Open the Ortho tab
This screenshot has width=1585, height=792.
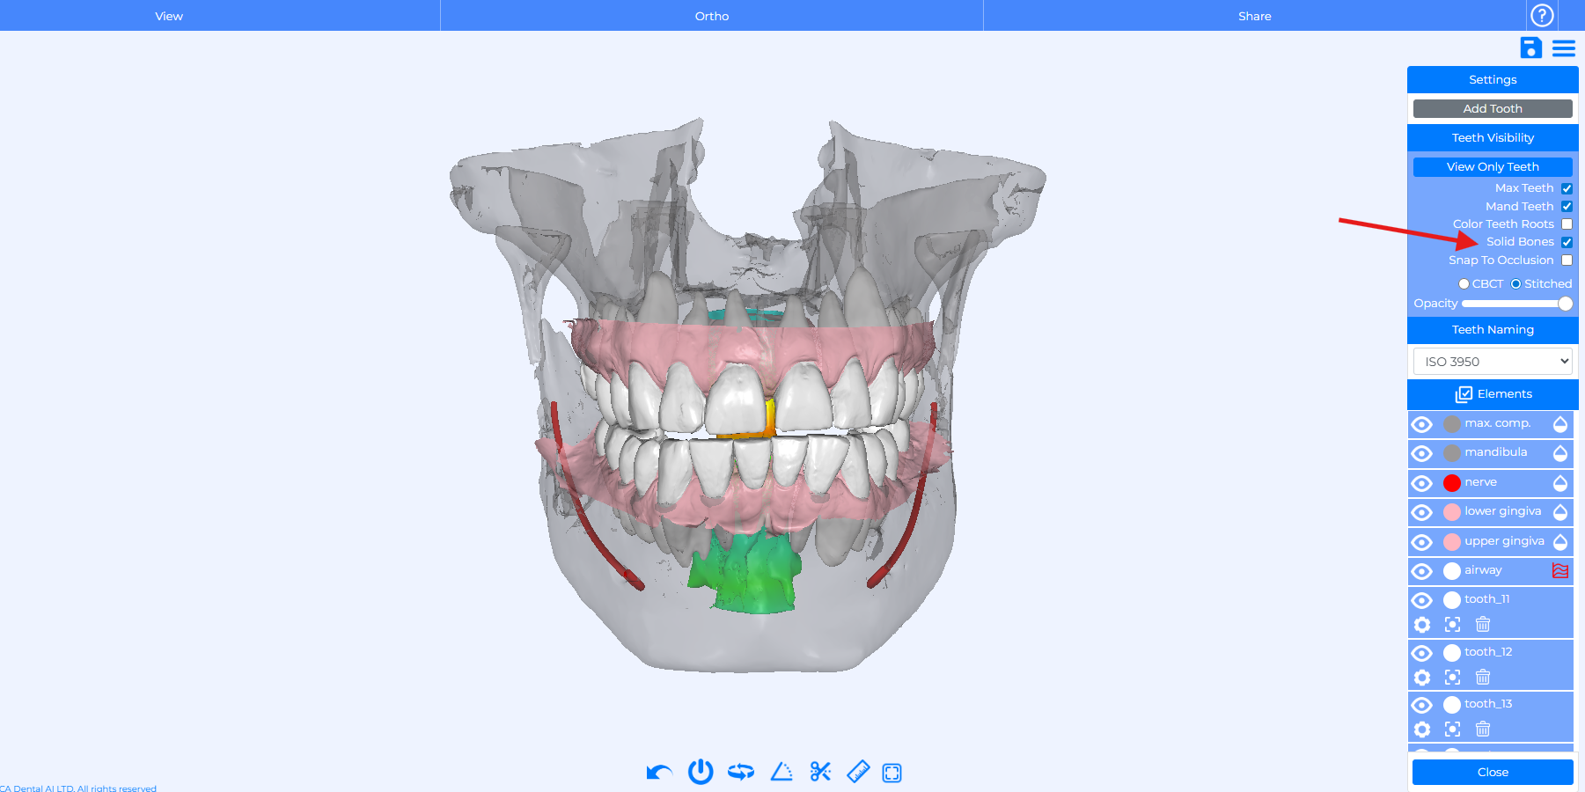711,16
